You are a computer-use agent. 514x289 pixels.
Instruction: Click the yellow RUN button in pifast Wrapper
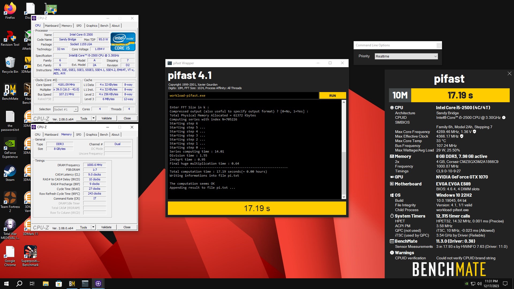(332, 96)
